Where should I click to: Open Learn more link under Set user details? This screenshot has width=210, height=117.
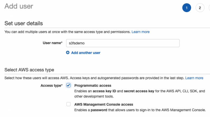140,32
